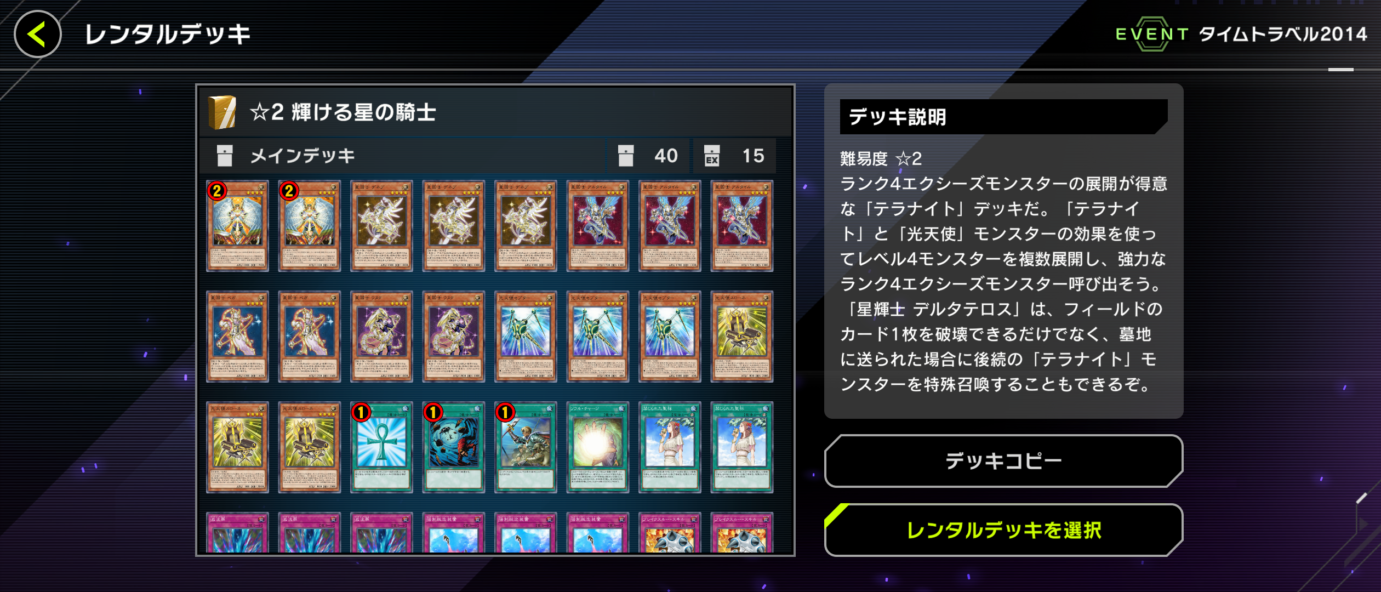The image size is (1381, 592).
Task: Click the デッキコピー button
Action: click(x=1003, y=461)
